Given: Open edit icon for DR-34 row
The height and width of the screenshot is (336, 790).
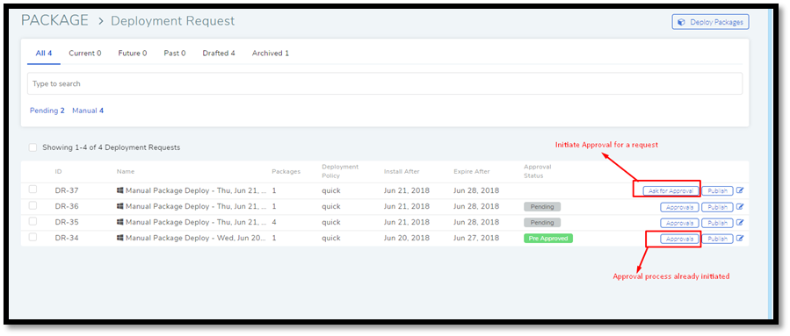Looking at the screenshot, I should coord(740,239).
